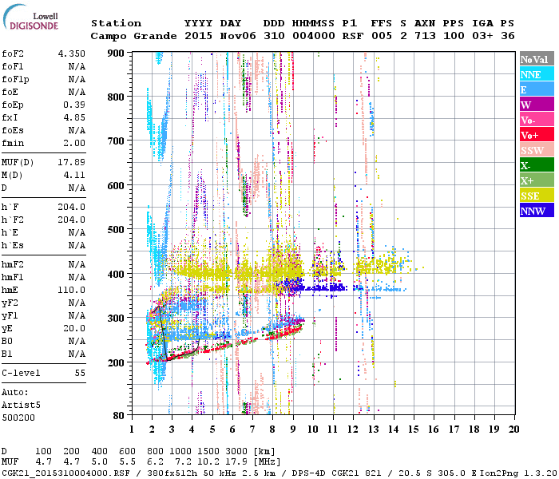The image size is (559, 479).
Task: Select the NoVal gray legend swatch
Action: coord(537,59)
